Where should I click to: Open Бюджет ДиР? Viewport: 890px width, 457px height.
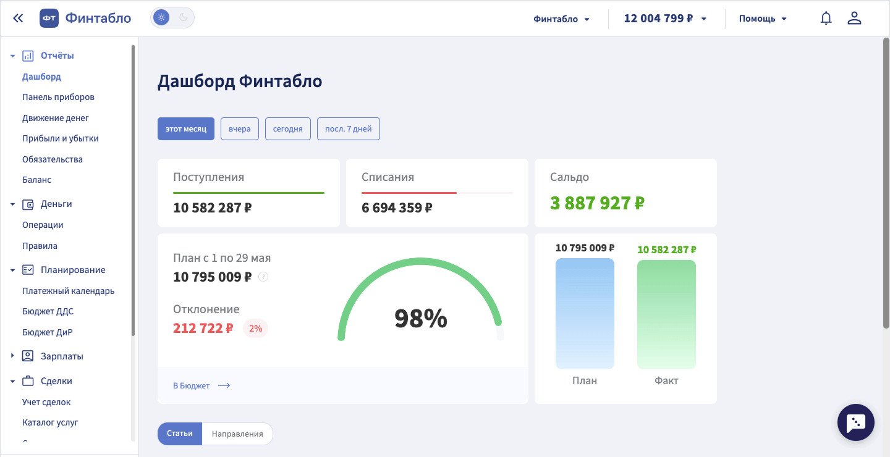click(x=48, y=332)
